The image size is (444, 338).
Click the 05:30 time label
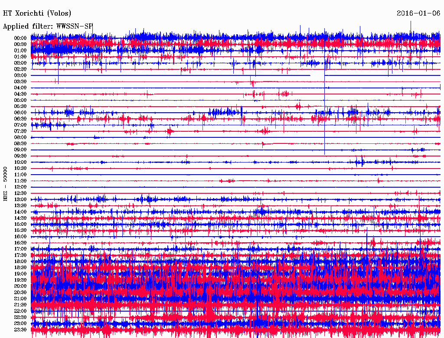pyautogui.click(x=20, y=107)
